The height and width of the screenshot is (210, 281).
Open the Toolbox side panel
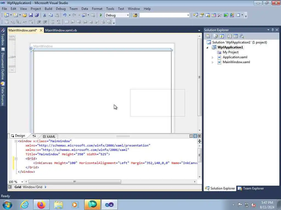point(3,37)
